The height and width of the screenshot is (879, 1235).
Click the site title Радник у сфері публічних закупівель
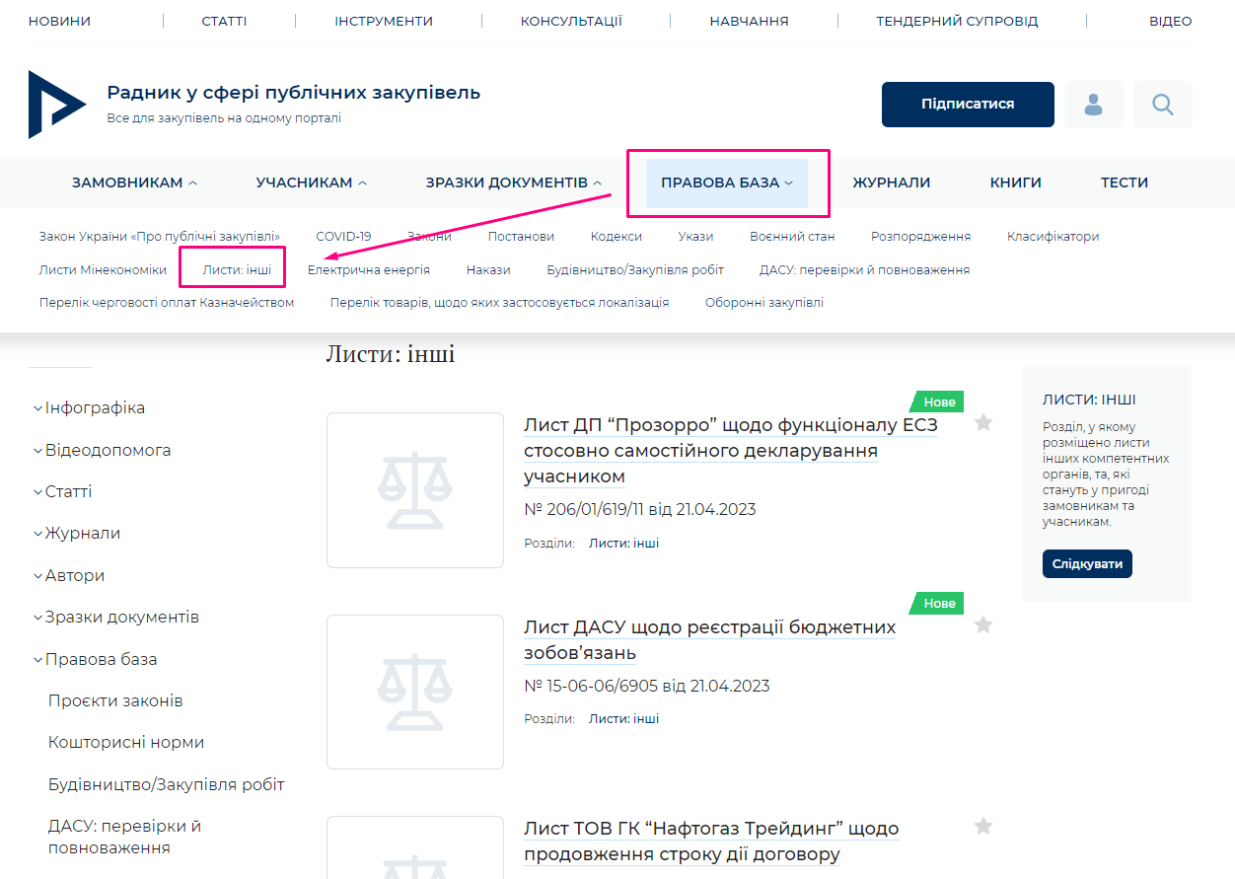294,93
